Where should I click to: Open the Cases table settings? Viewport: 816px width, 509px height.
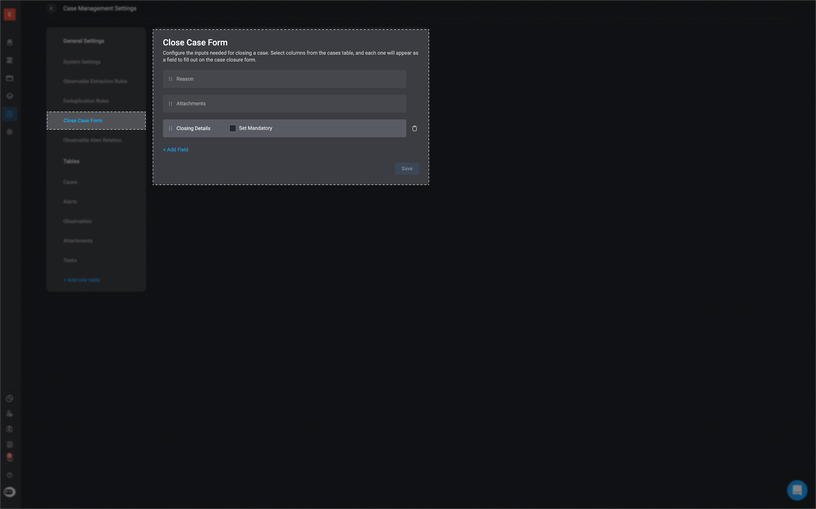pyautogui.click(x=70, y=182)
